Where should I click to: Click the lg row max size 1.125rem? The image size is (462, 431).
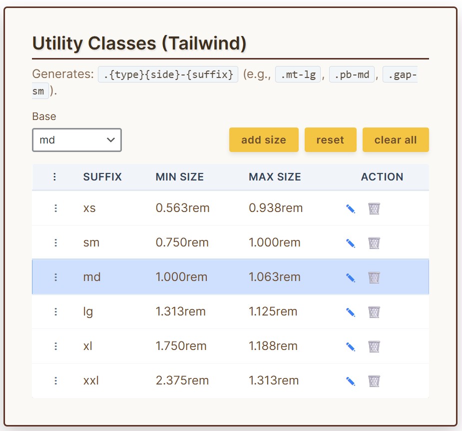point(273,311)
